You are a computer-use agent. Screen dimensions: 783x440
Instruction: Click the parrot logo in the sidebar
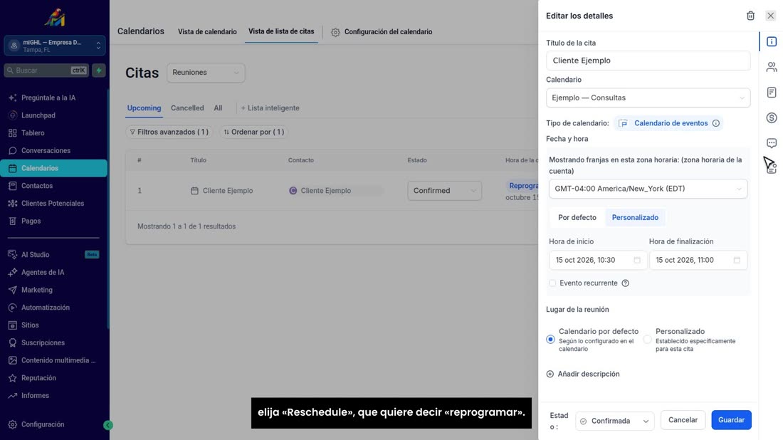(x=55, y=18)
